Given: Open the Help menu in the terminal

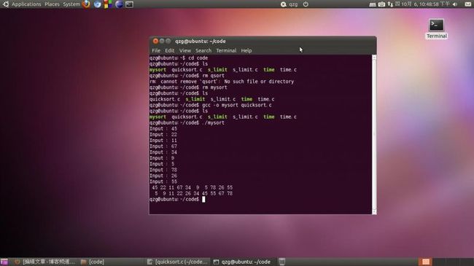Looking at the screenshot, I should click(x=246, y=50).
